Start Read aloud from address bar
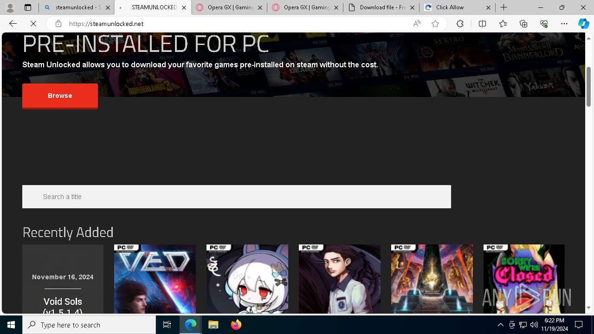Screen dimensions: 594x334 coord(417,24)
